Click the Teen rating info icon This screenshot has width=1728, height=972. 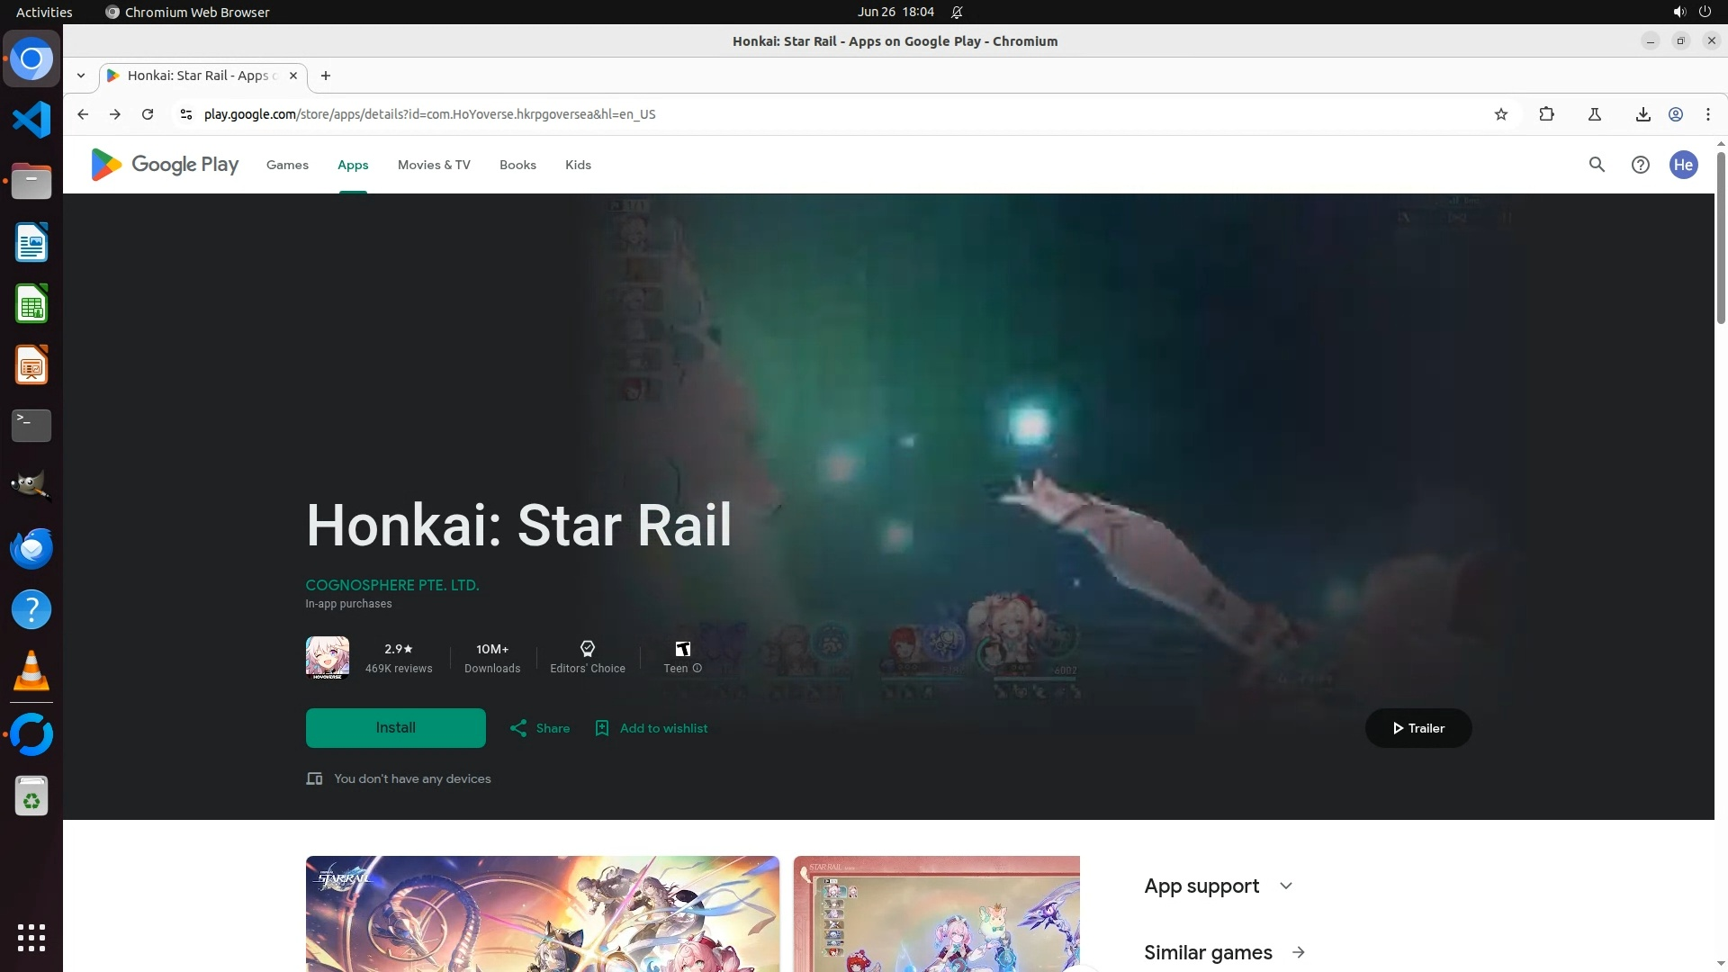pos(697,669)
